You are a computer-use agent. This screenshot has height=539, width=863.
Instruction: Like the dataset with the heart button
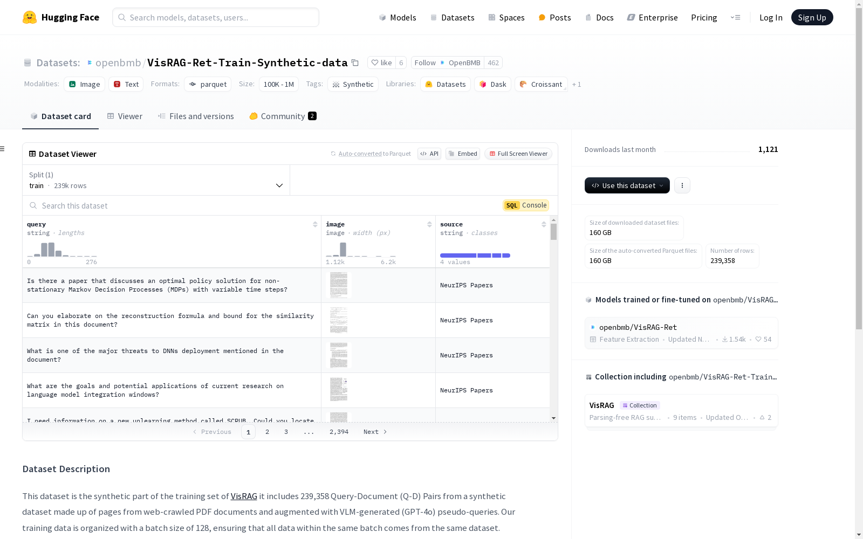pyautogui.click(x=381, y=63)
